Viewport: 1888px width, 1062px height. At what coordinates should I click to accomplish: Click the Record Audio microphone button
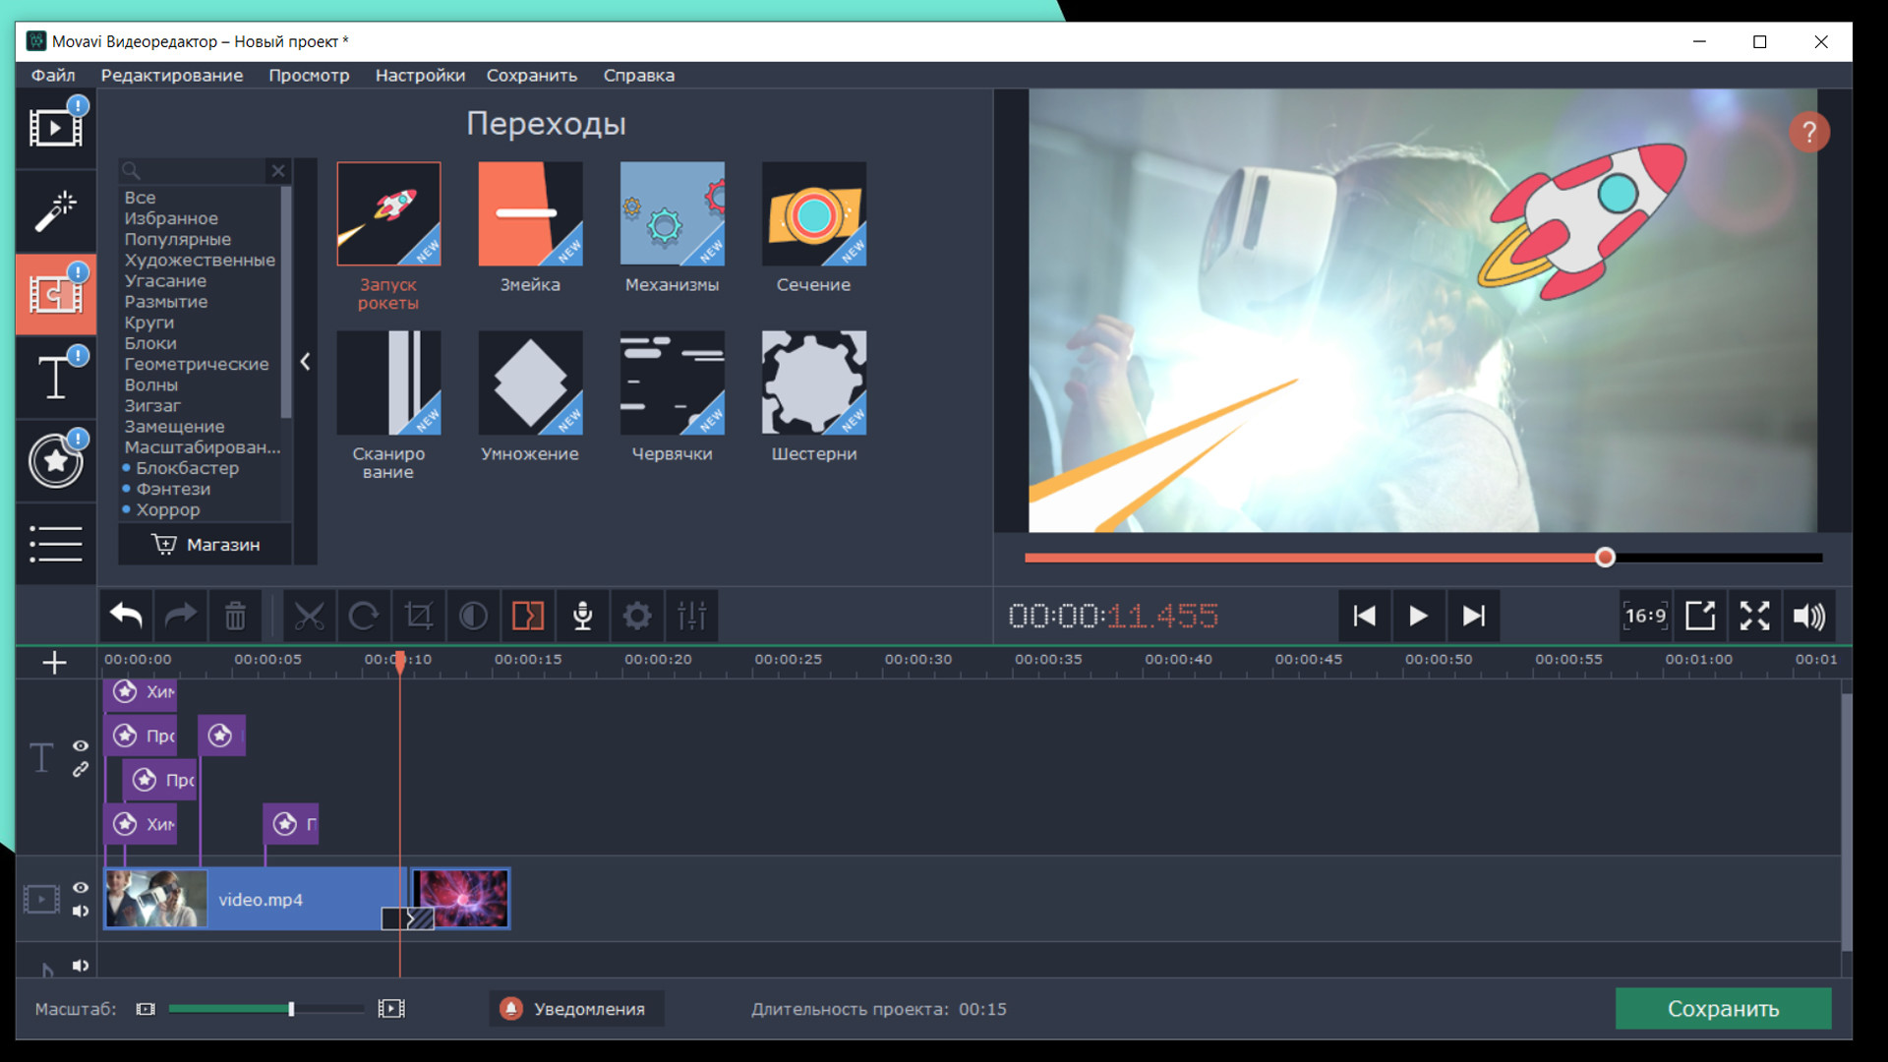(x=582, y=617)
